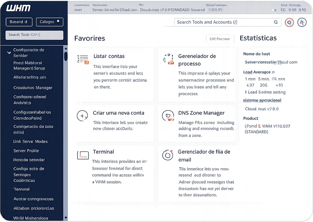313x222 pixels.
Task: Select Link Serve Modes sidebar item
Action: [x=30, y=142]
